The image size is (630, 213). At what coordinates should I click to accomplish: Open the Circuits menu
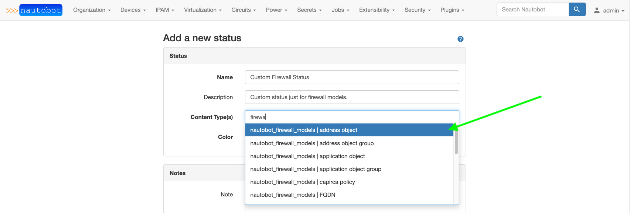(244, 10)
